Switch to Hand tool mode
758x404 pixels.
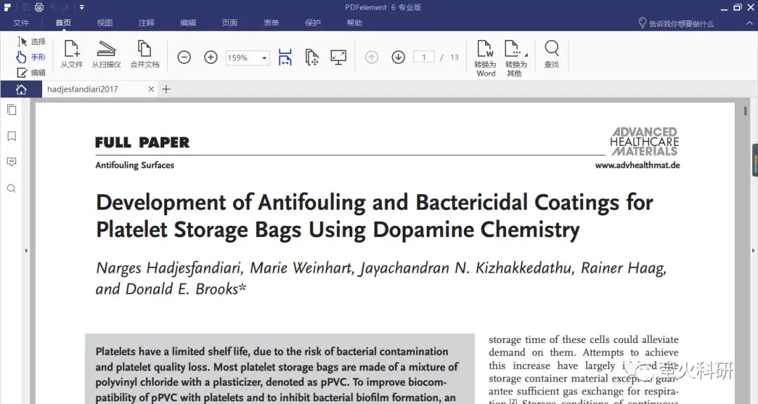coord(31,58)
